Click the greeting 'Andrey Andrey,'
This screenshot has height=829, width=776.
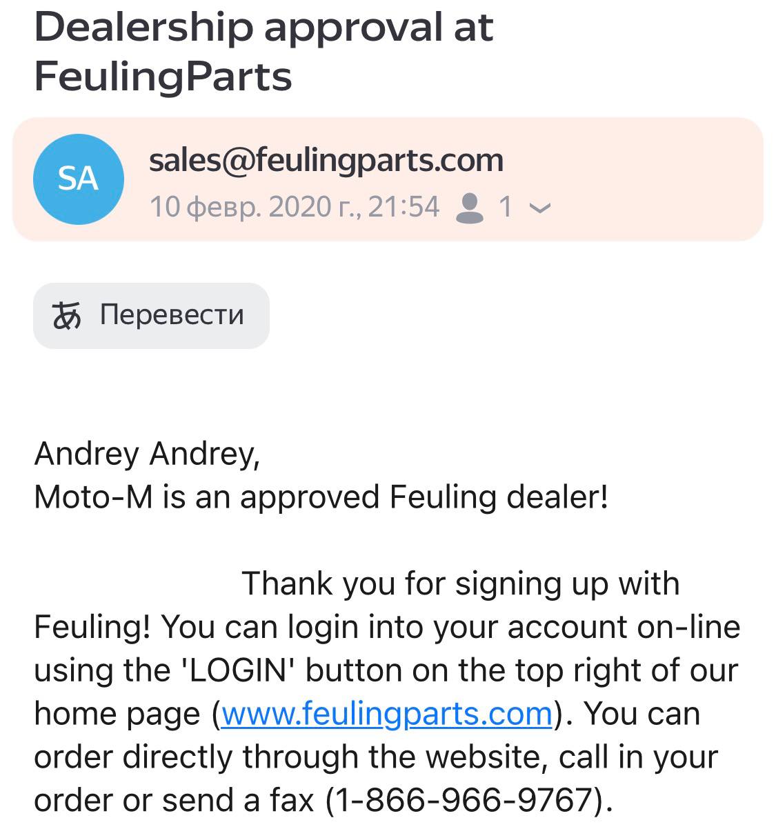pos(147,454)
